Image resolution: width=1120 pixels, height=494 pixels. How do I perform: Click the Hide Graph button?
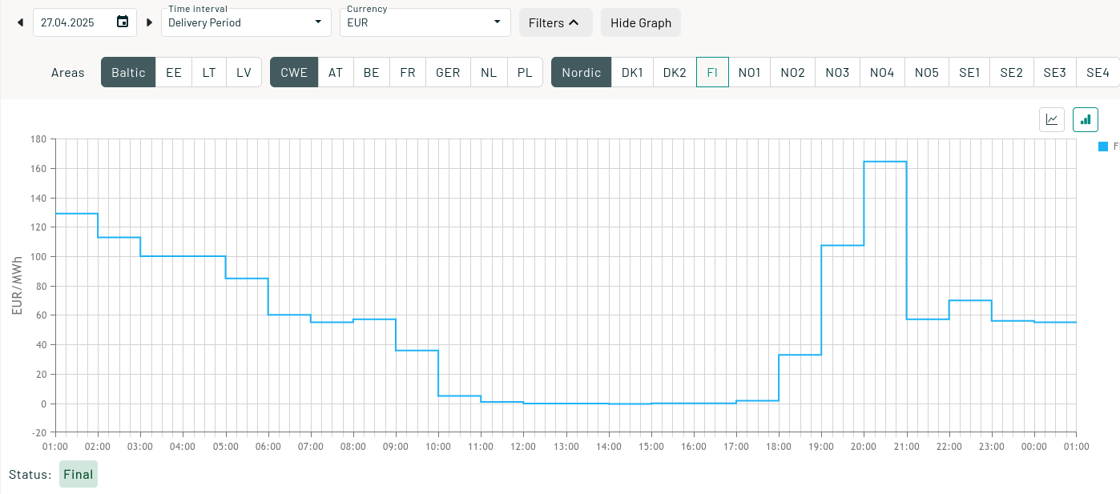(641, 22)
